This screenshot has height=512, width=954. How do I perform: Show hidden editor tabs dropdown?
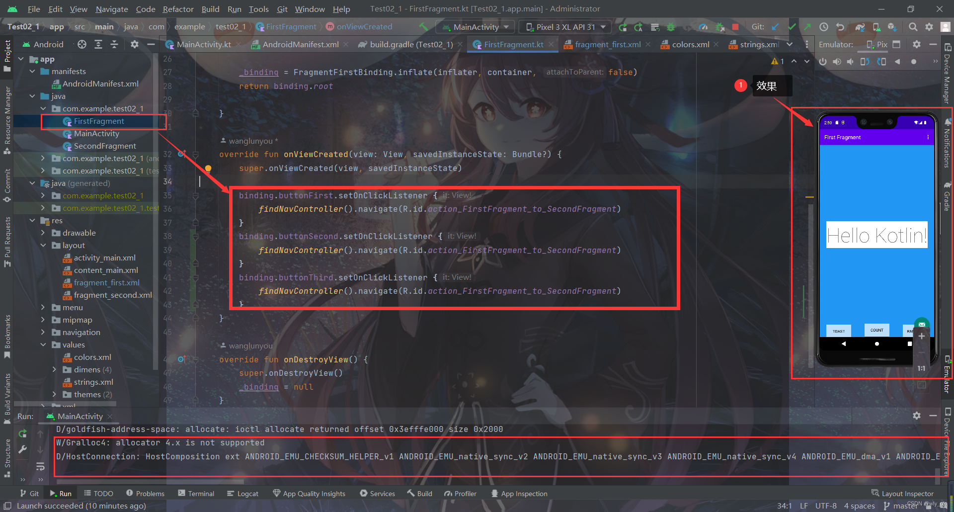790,44
